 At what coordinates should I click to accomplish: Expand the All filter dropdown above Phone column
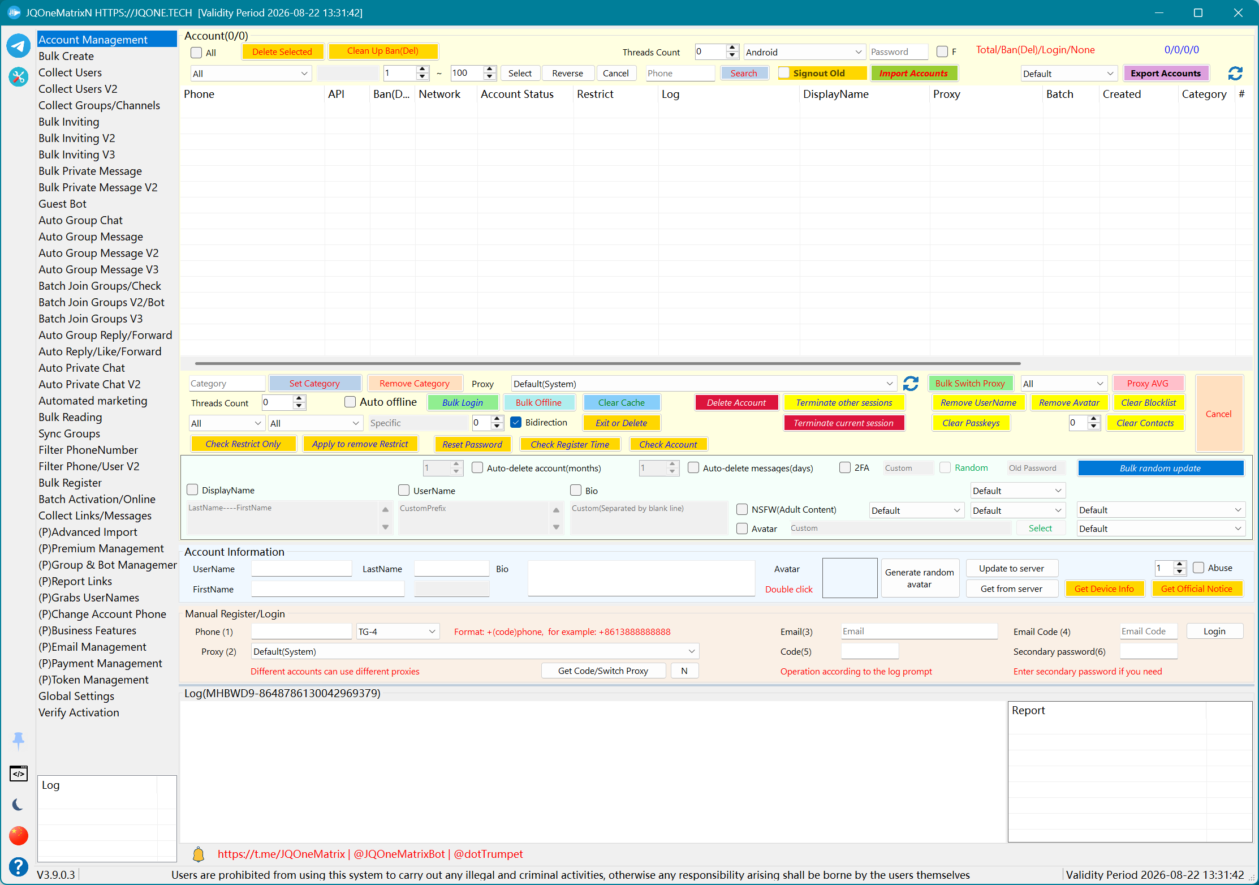pyautogui.click(x=251, y=74)
